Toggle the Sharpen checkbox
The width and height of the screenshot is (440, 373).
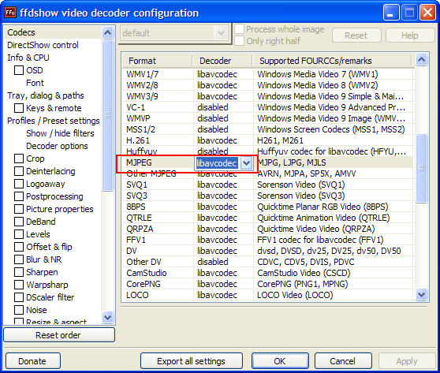[19, 272]
